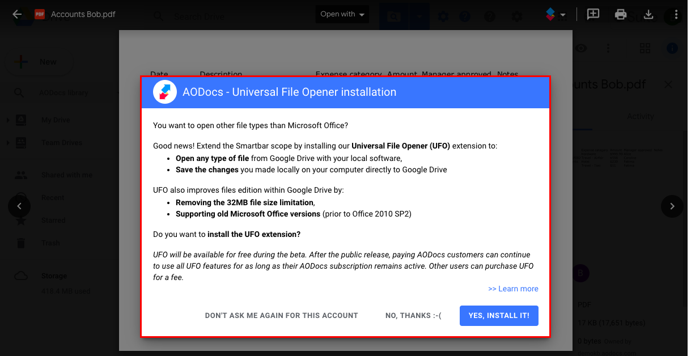The width and height of the screenshot is (691, 356).
Task: Click 'Don't ask me again for this account'
Action: pyautogui.click(x=282, y=315)
